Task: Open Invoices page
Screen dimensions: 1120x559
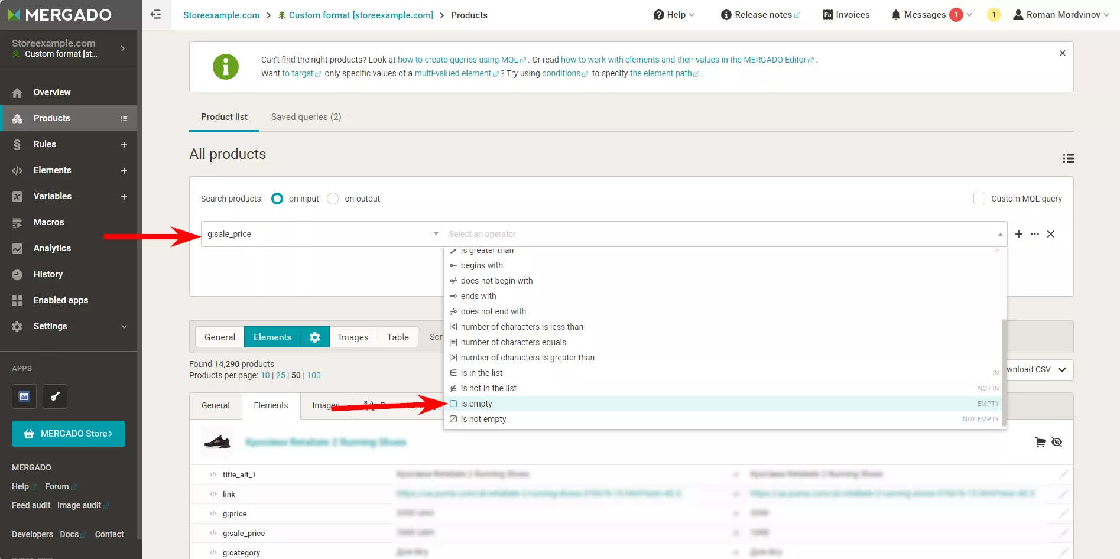Action: point(846,15)
